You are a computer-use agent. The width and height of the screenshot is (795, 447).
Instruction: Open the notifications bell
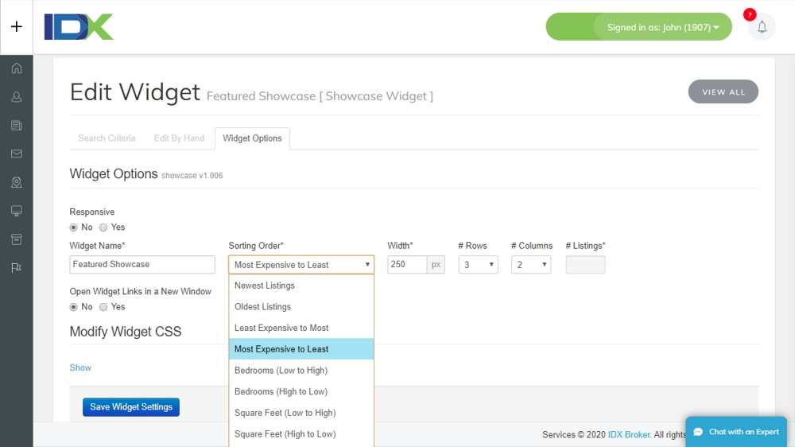tap(762, 27)
